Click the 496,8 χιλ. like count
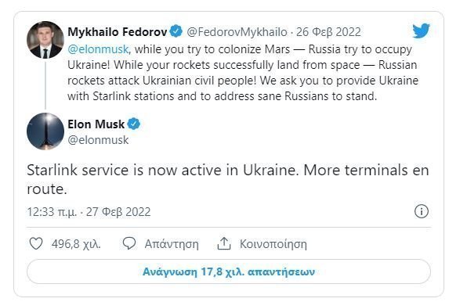Viewport: 449px width, 302px height. 76,244
